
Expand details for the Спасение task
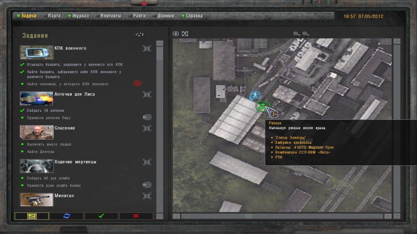[x=147, y=128]
